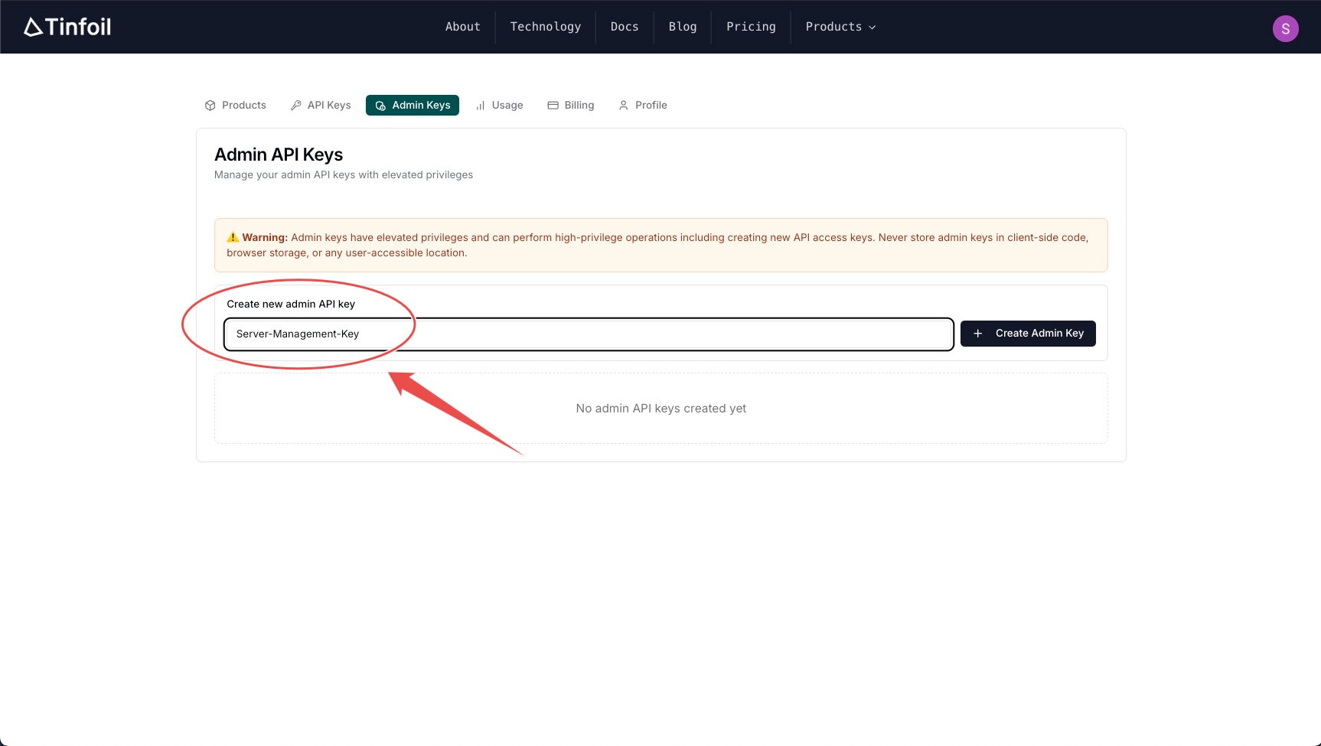The image size is (1321, 746).
Task: Click the Admin Keys shield icon
Action: (x=380, y=106)
